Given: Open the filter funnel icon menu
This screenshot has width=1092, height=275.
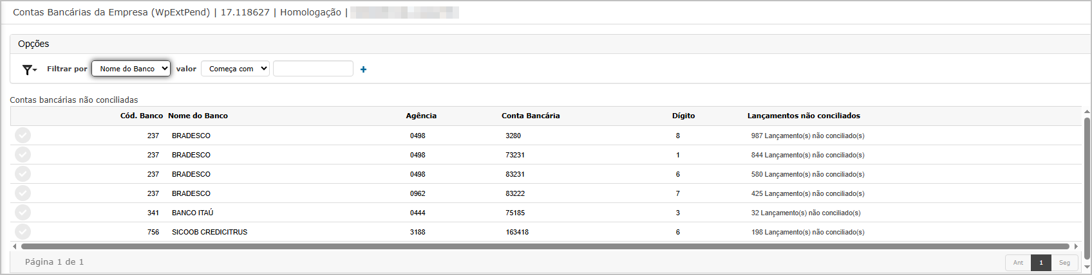Looking at the screenshot, I should pyautogui.click(x=29, y=69).
